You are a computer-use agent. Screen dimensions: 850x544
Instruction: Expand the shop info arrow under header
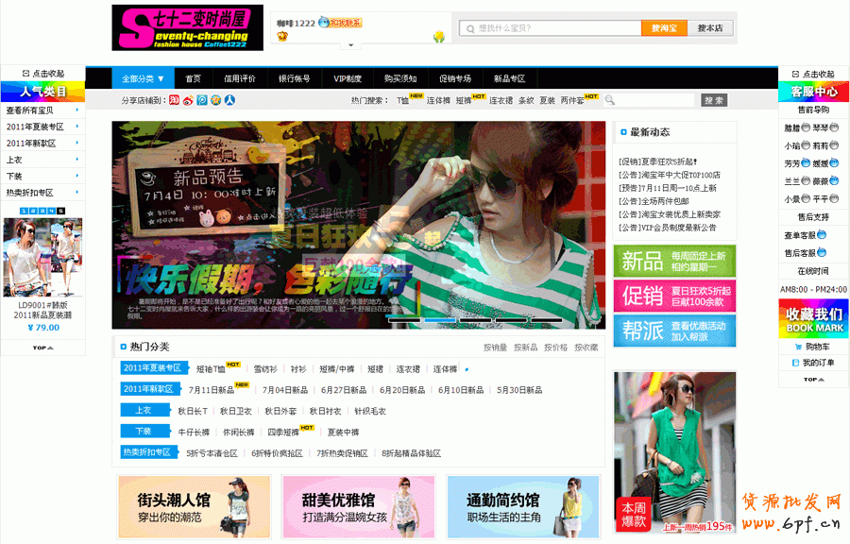(349, 44)
